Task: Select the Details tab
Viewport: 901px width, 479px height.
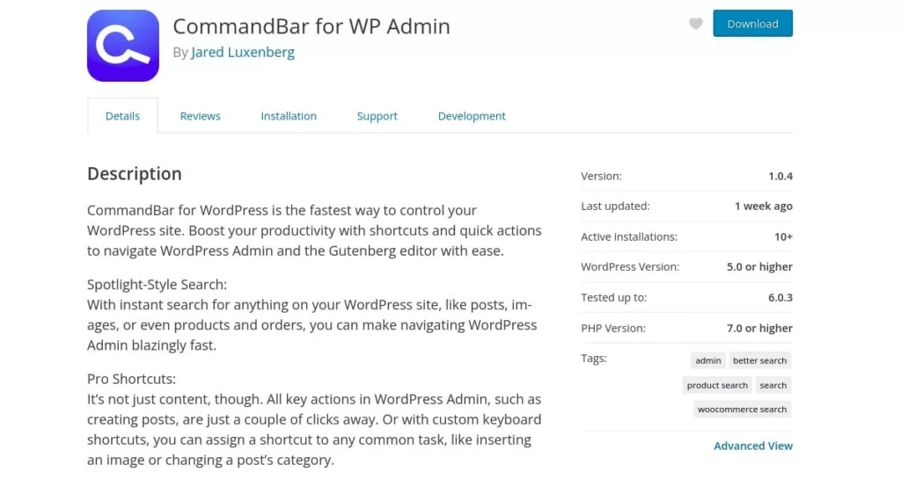Action: tap(122, 116)
